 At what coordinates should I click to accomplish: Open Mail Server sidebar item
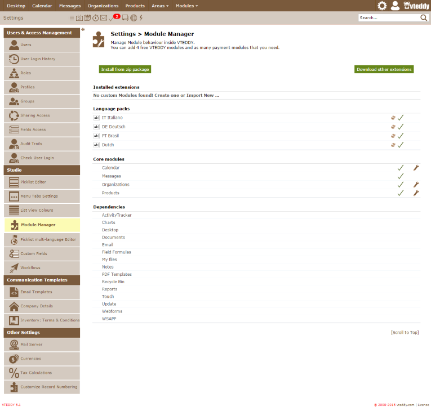[x=42, y=345]
